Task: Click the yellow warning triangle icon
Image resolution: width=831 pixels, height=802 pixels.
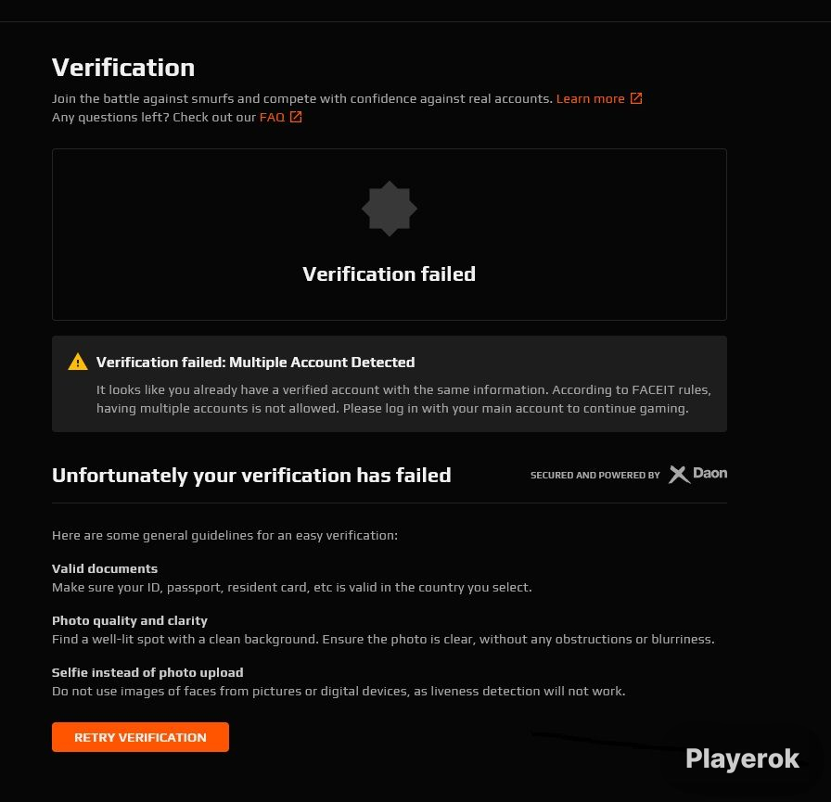Action: pos(78,363)
